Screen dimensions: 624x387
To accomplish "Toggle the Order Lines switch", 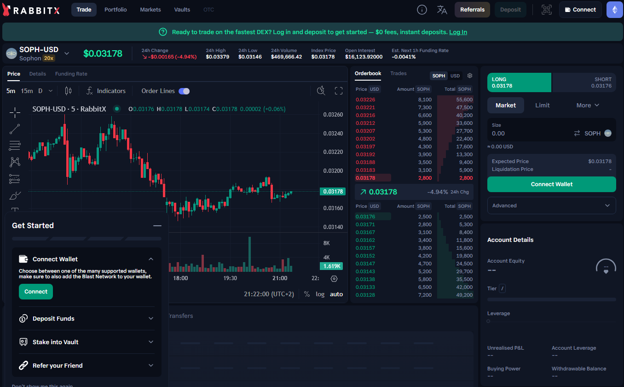I will click(184, 91).
